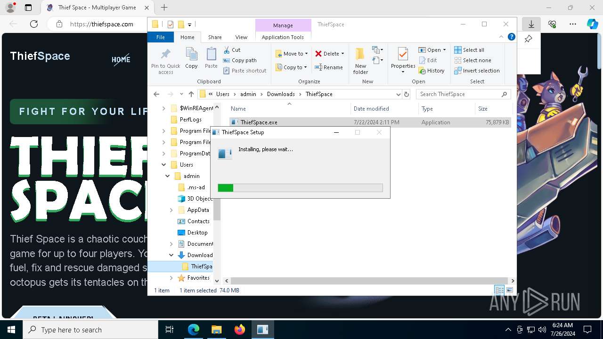The image size is (603, 339).
Task: Open Copy to dropdown
Action: (292, 67)
